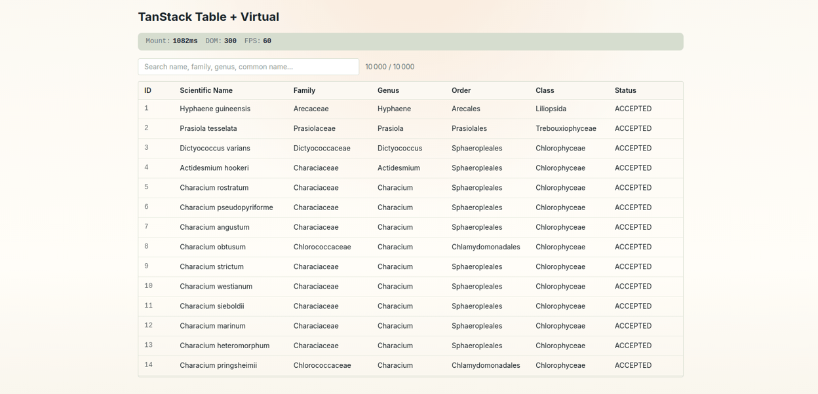Viewport: 818px width, 394px height.
Task: Click ACCEPTED status in Prasiola tesselata row
Action: pyautogui.click(x=633, y=128)
